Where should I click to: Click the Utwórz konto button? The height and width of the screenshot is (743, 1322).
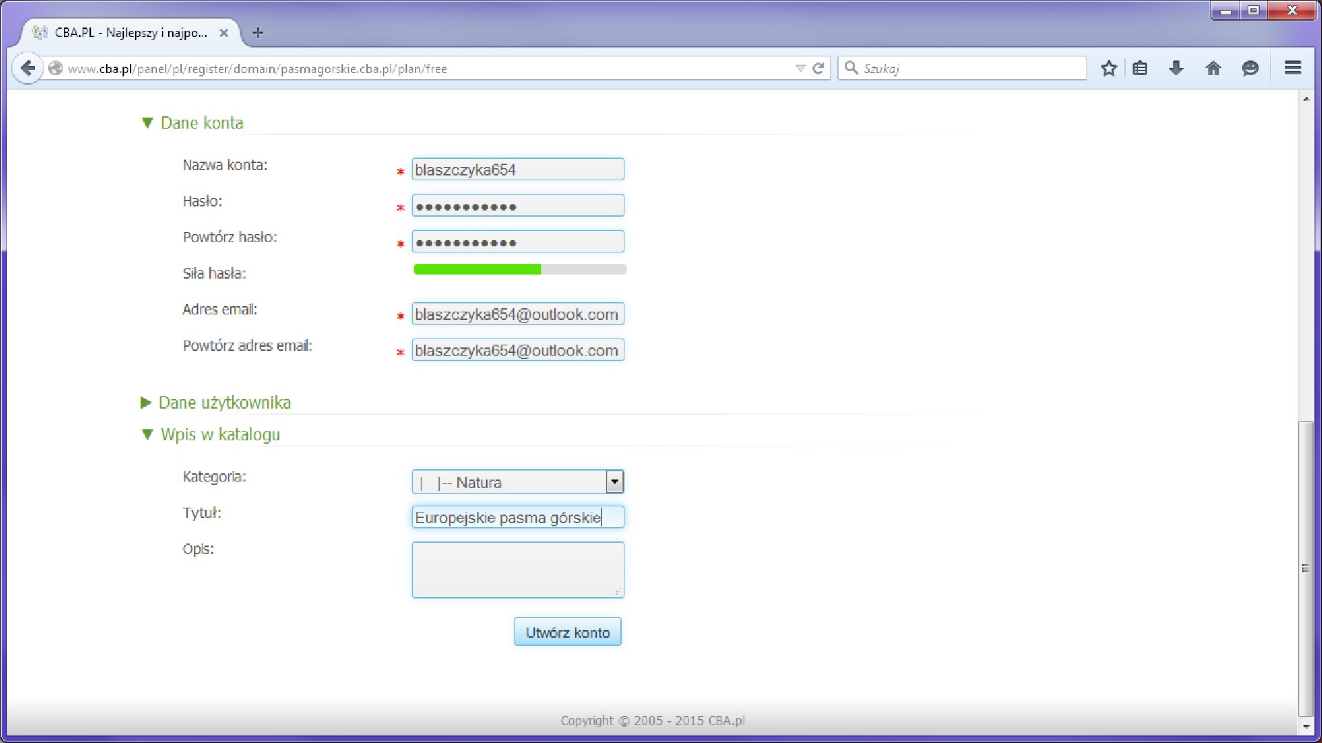click(567, 632)
